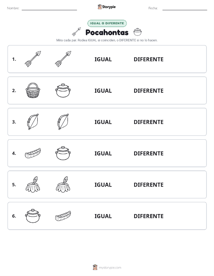
Task: Choose DIFERENTE in row 6
Action: tap(149, 216)
